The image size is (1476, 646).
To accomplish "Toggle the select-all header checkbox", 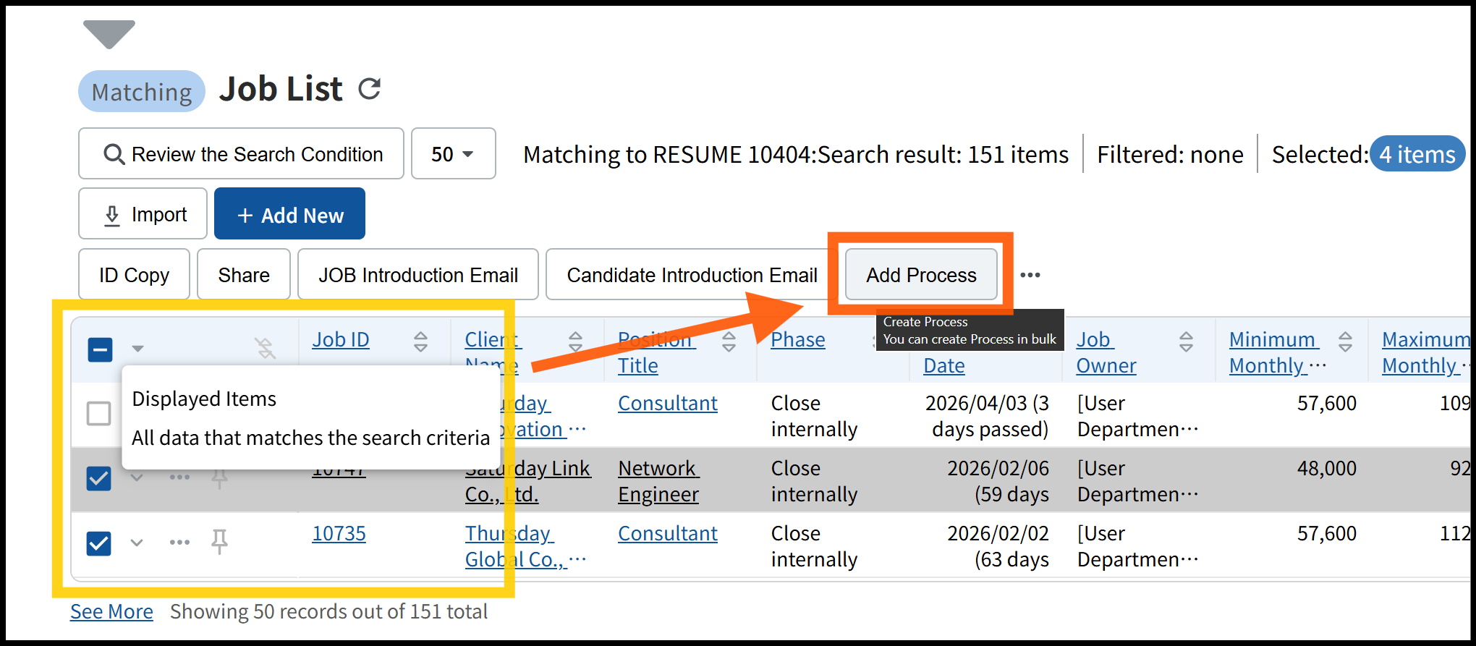I will [x=100, y=349].
